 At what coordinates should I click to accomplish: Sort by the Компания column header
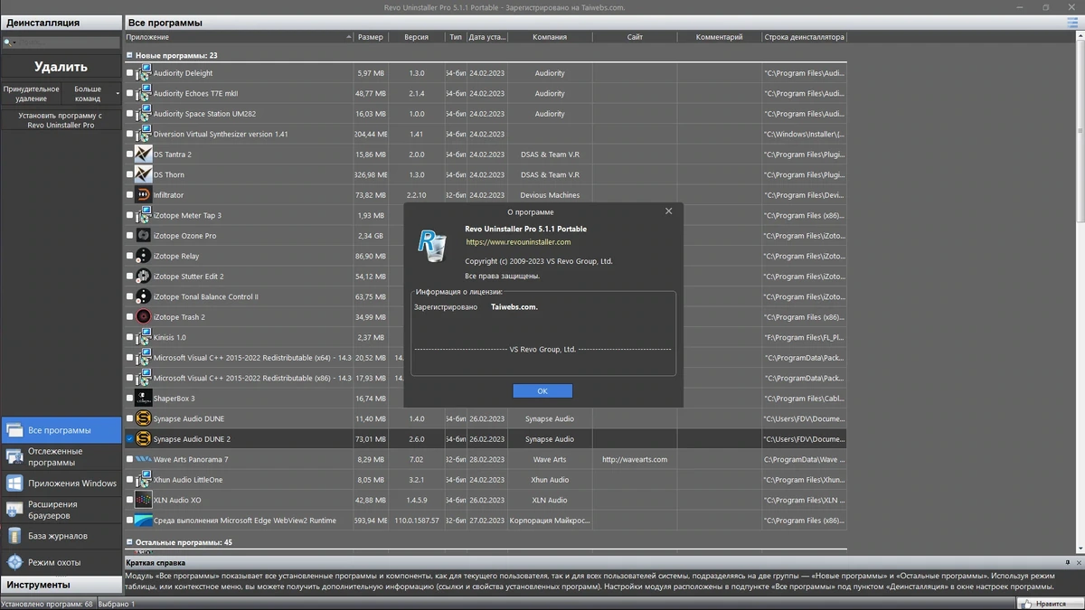pos(550,37)
